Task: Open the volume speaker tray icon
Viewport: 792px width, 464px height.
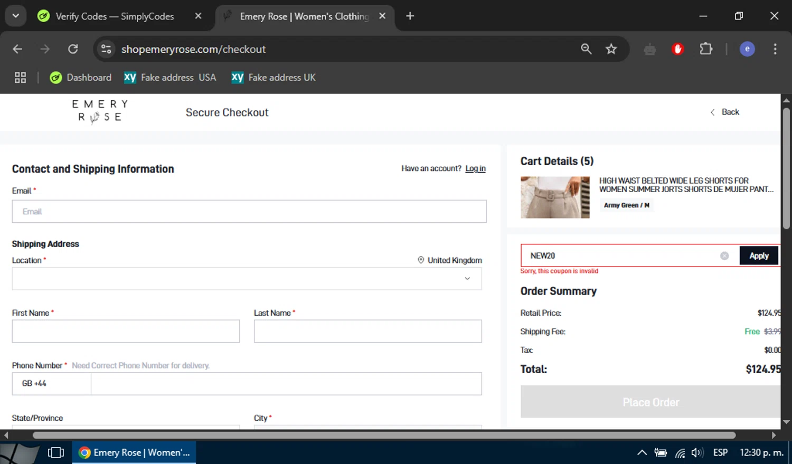Action: pyautogui.click(x=697, y=453)
